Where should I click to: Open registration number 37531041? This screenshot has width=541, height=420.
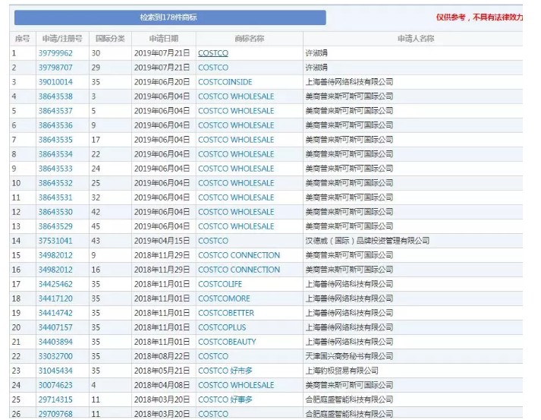pos(55,241)
